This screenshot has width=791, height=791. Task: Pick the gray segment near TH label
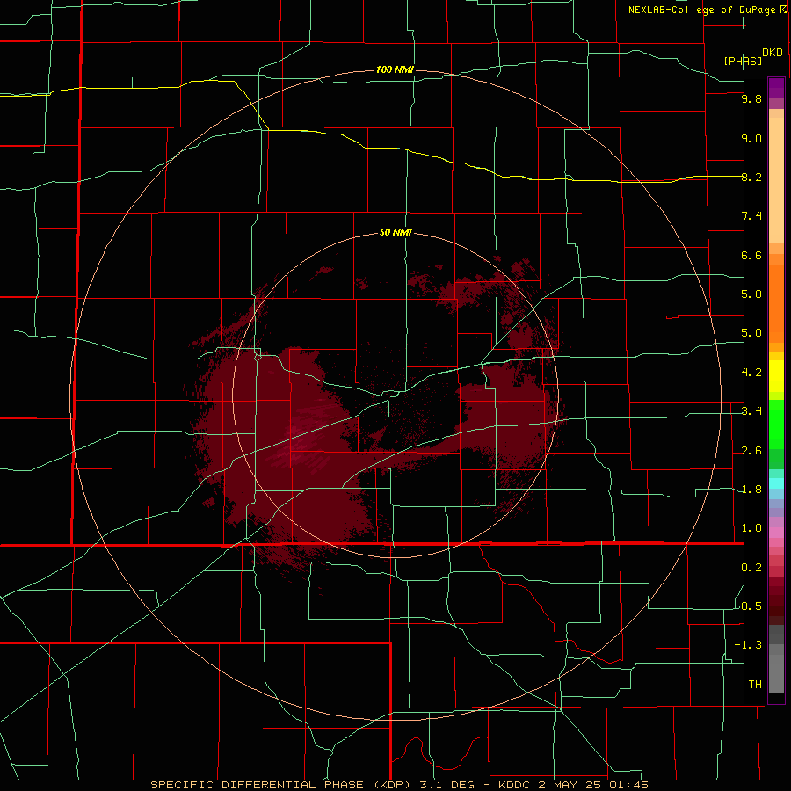[x=776, y=673]
